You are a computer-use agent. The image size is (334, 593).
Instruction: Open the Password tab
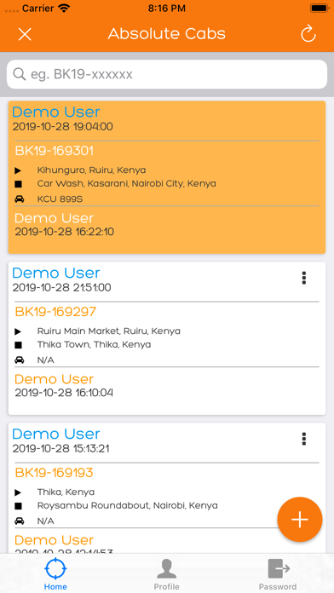point(278,574)
